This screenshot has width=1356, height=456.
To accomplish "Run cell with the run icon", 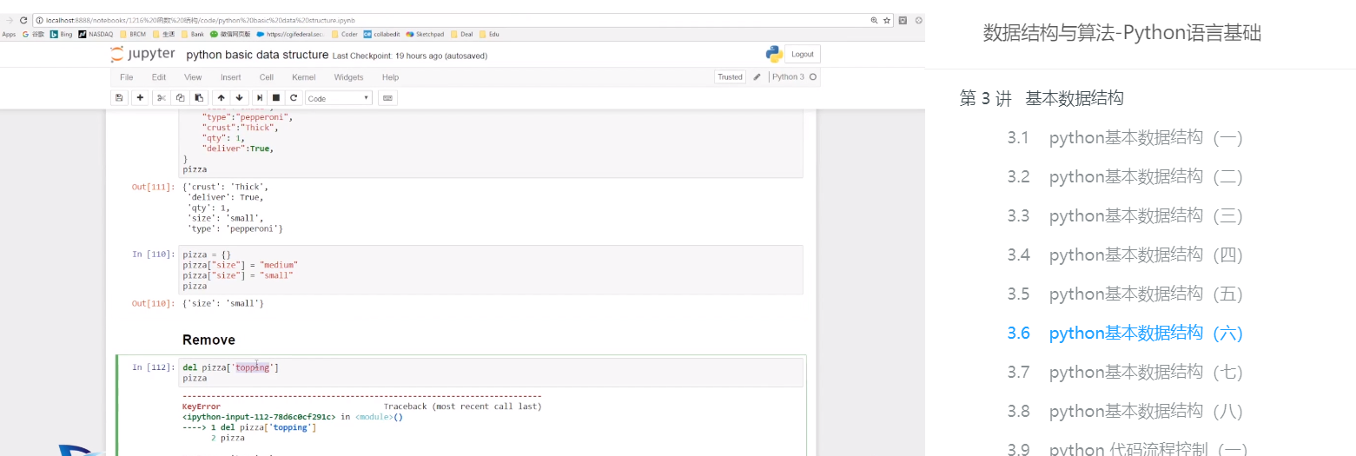I will [260, 98].
